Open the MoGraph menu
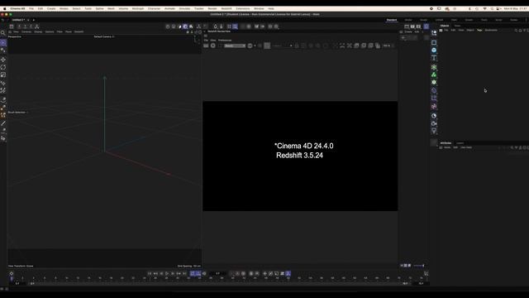529x298 pixels. pos(138,8)
